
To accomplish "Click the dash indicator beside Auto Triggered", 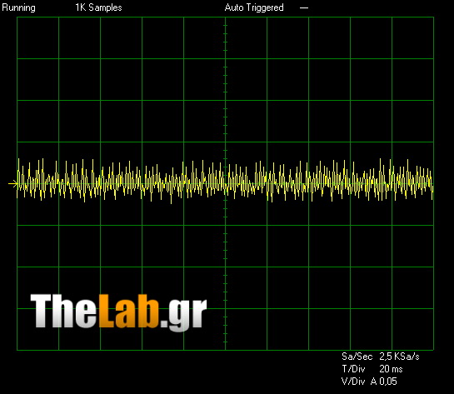I will (304, 7).
